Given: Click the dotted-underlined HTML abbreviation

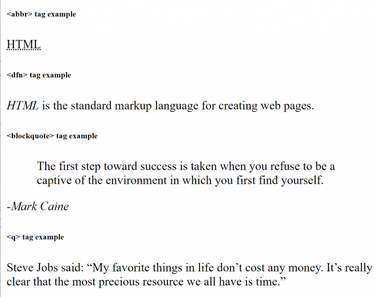Looking at the screenshot, I should [24, 45].
